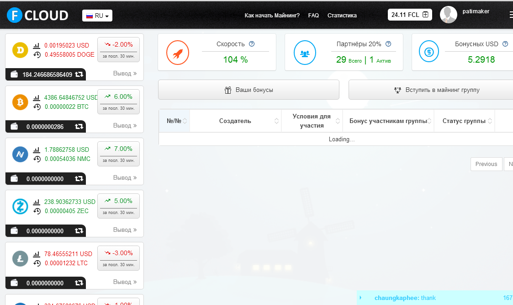Open the patimaker profile avatar
This screenshot has width=513, height=305.
[x=448, y=15]
